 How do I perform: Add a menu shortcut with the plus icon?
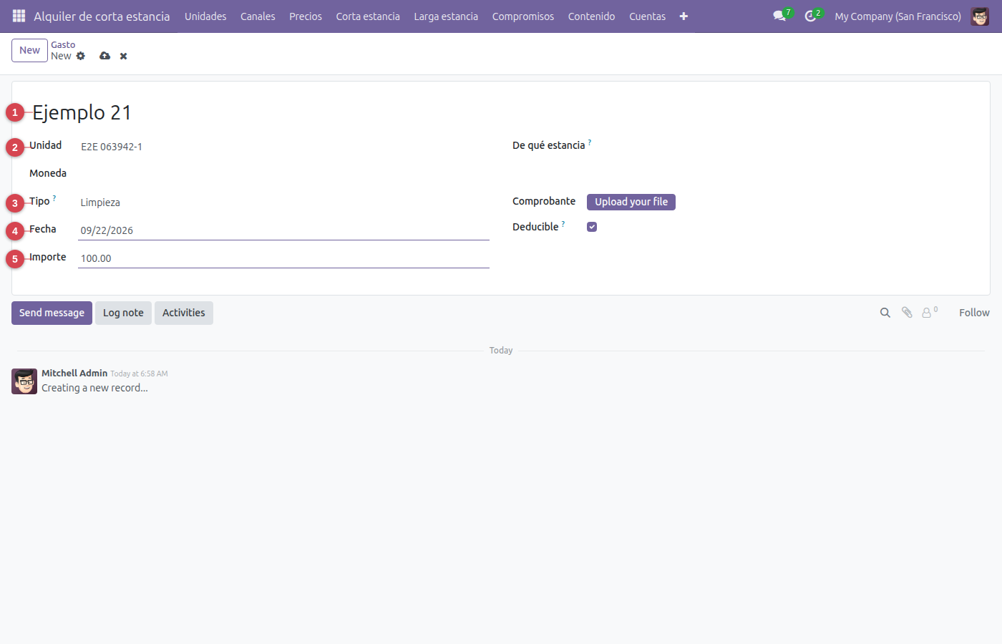(684, 16)
